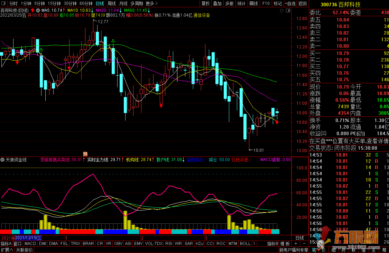Switch to the DMI indicator
389x253 pixels.
click(x=43, y=244)
